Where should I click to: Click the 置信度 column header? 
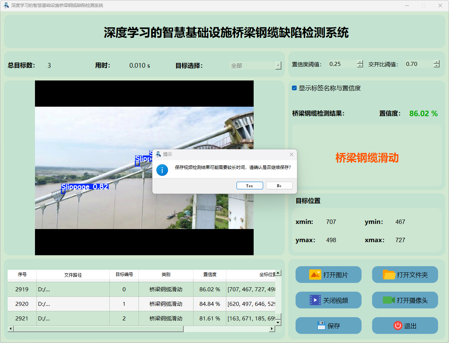(x=210, y=275)
